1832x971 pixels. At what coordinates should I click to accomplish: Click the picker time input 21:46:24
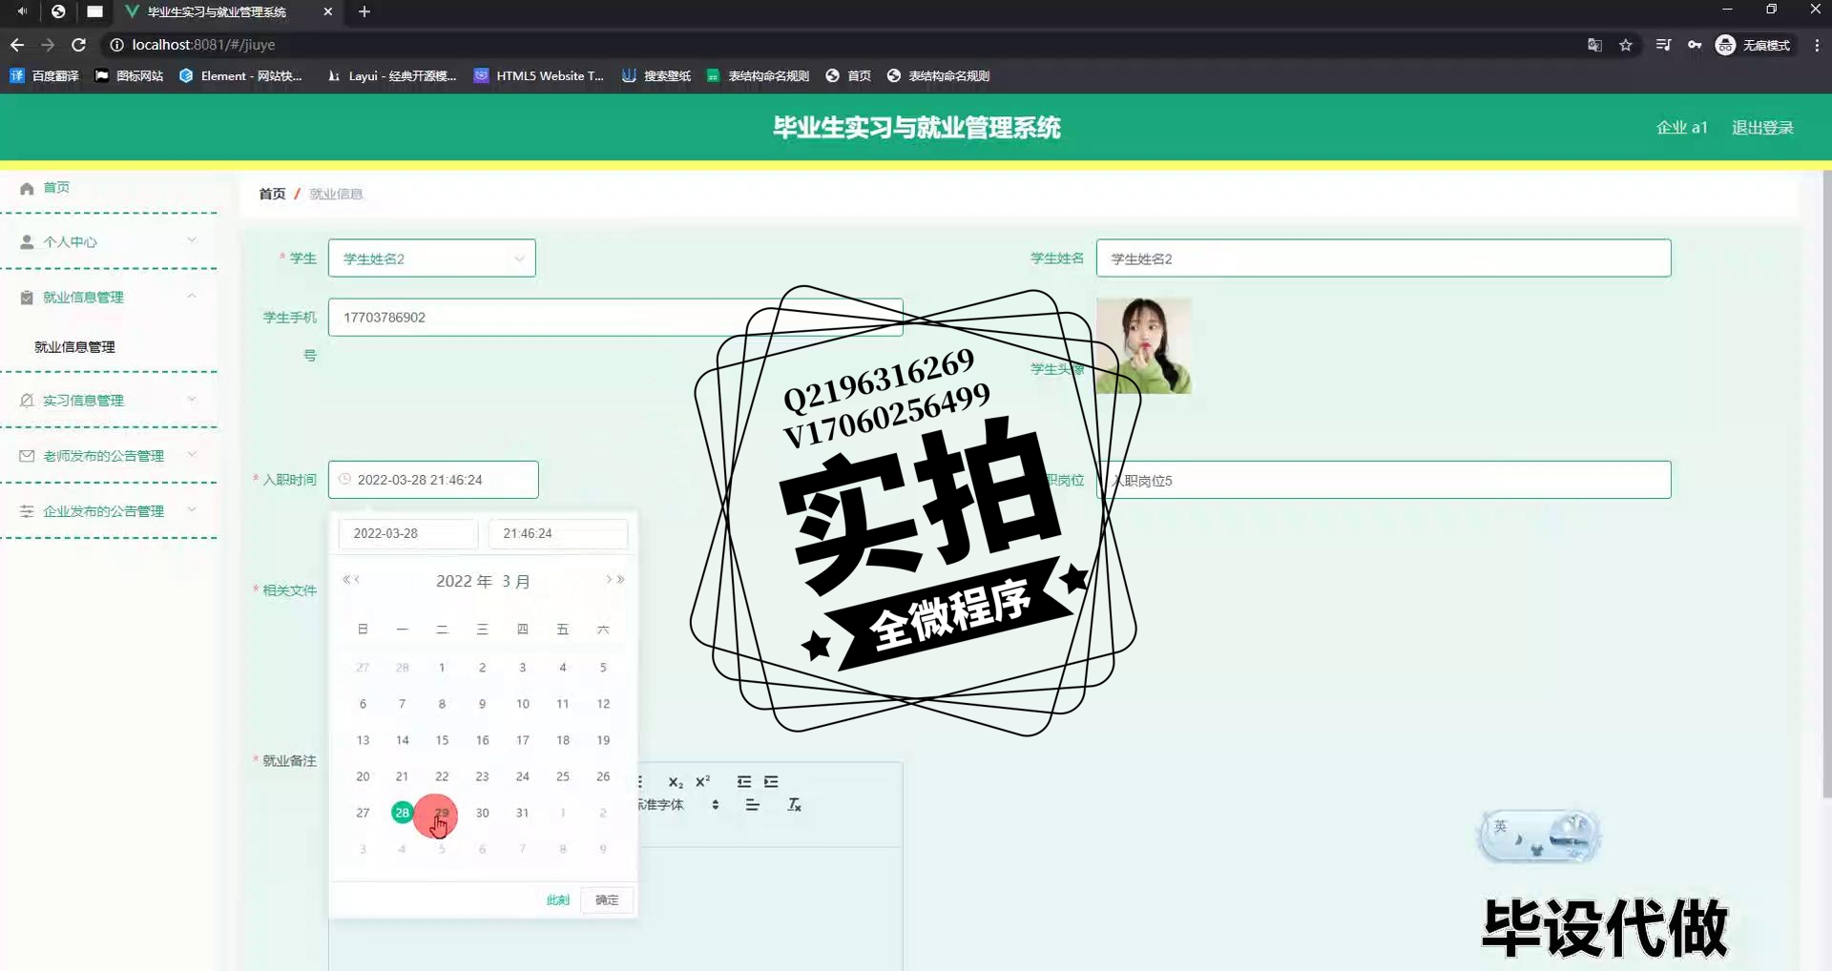[x=558, y=533]
